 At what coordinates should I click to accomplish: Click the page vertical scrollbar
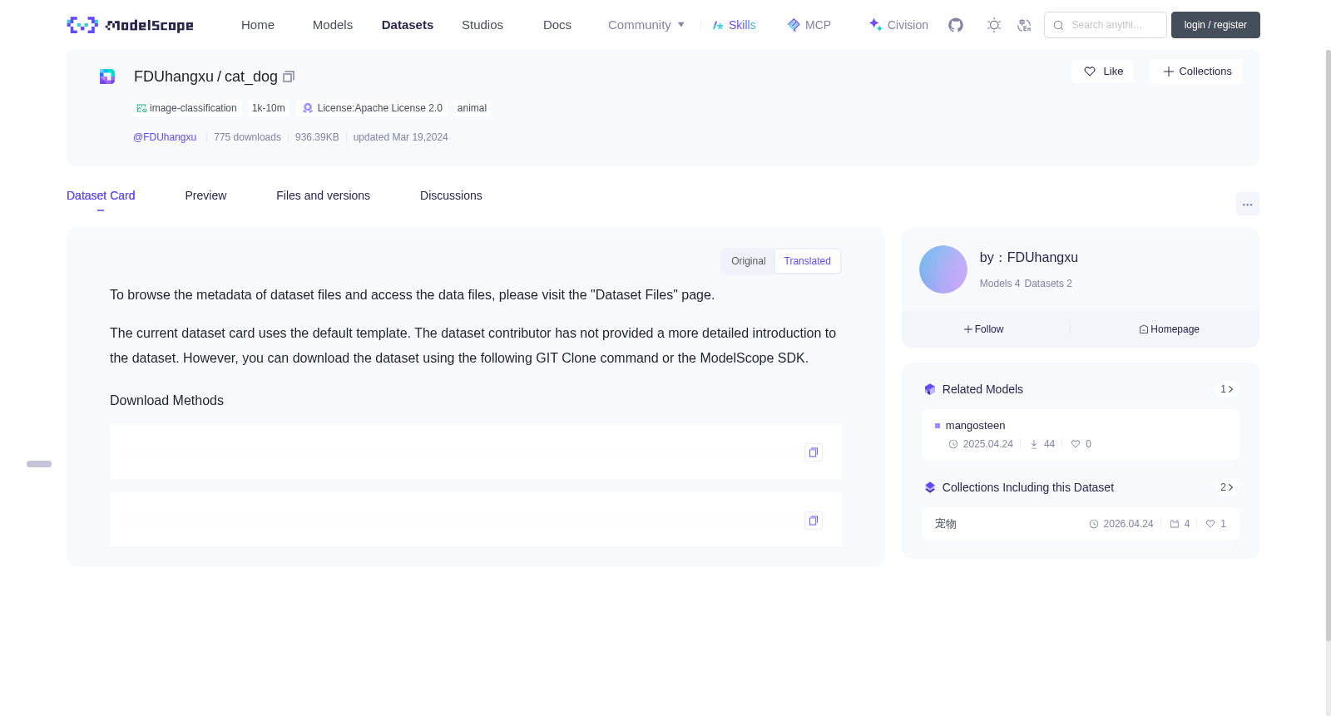(1328, 345)
